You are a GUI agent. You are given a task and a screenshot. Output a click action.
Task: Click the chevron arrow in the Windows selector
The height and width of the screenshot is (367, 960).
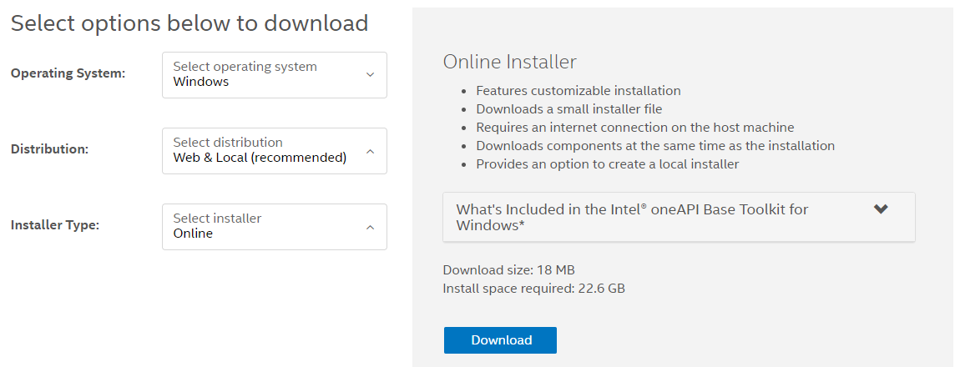[x=371, y=75]
